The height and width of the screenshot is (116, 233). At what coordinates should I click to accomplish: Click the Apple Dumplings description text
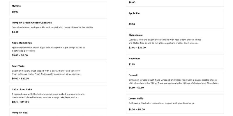(48, 49)
